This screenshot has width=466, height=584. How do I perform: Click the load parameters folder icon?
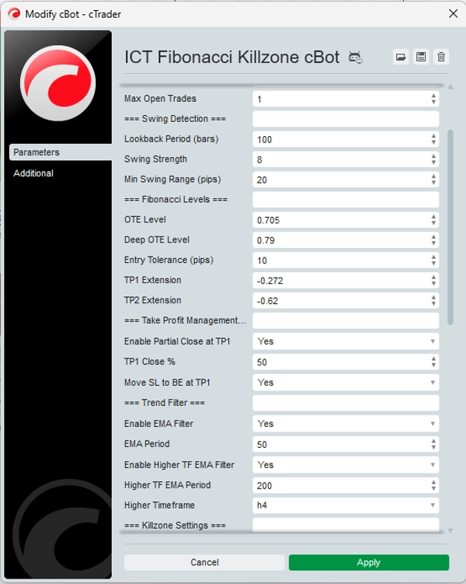click(401, 57)
